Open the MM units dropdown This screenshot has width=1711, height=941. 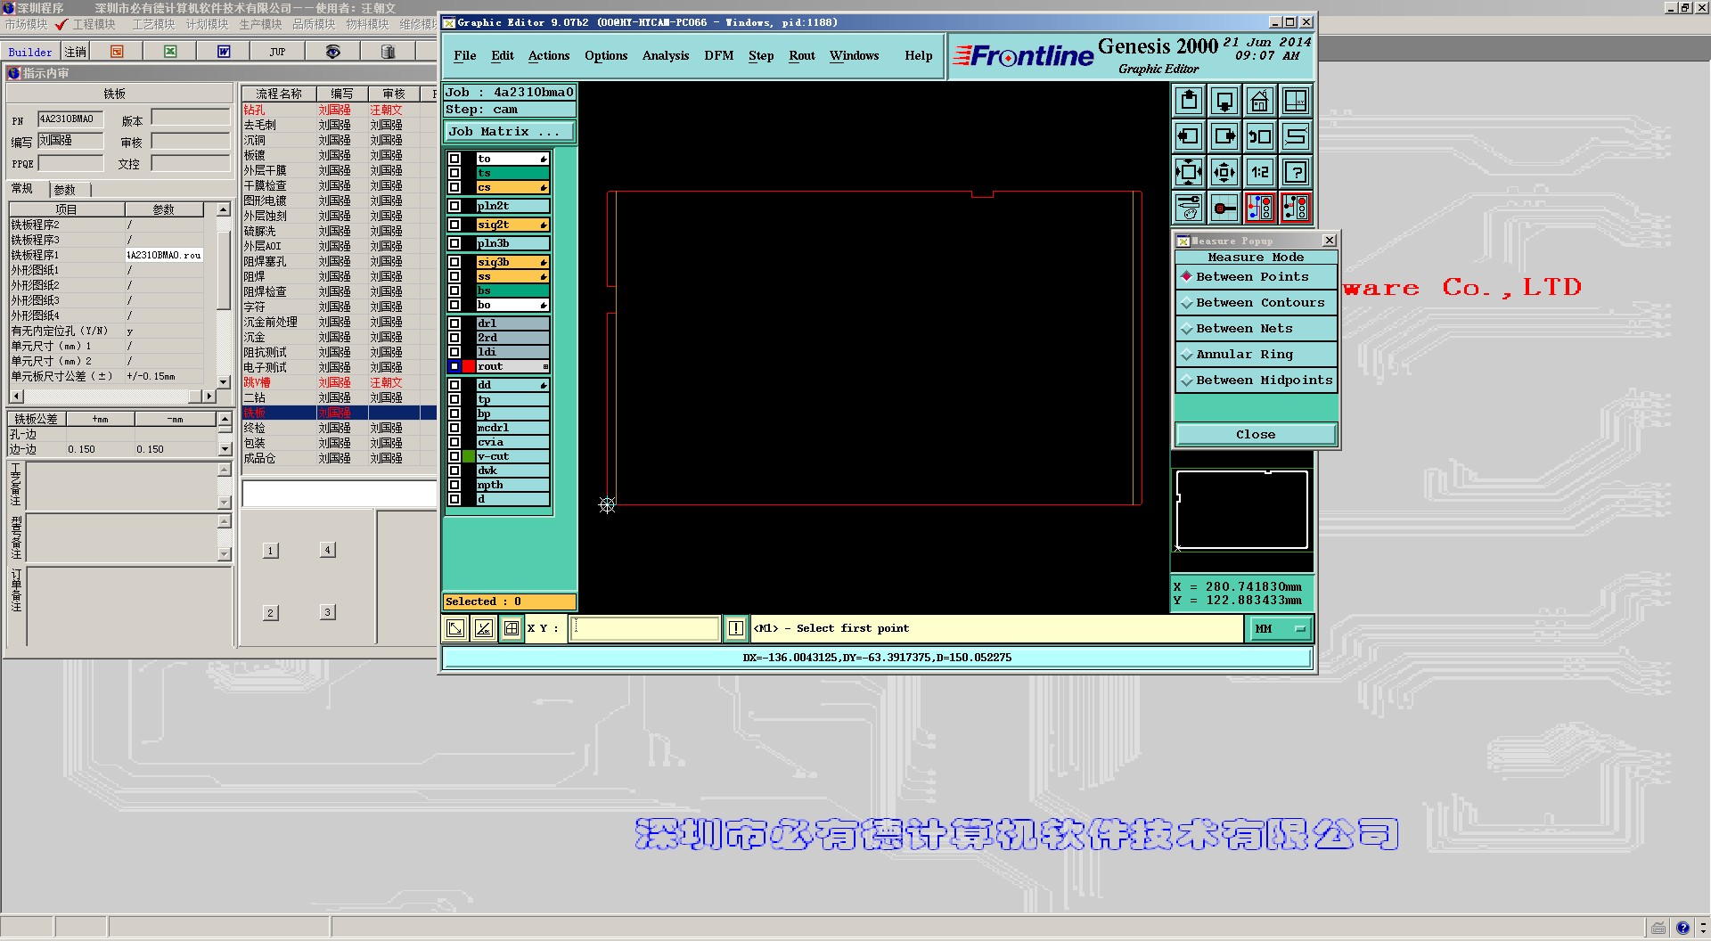pos(1279,629)
